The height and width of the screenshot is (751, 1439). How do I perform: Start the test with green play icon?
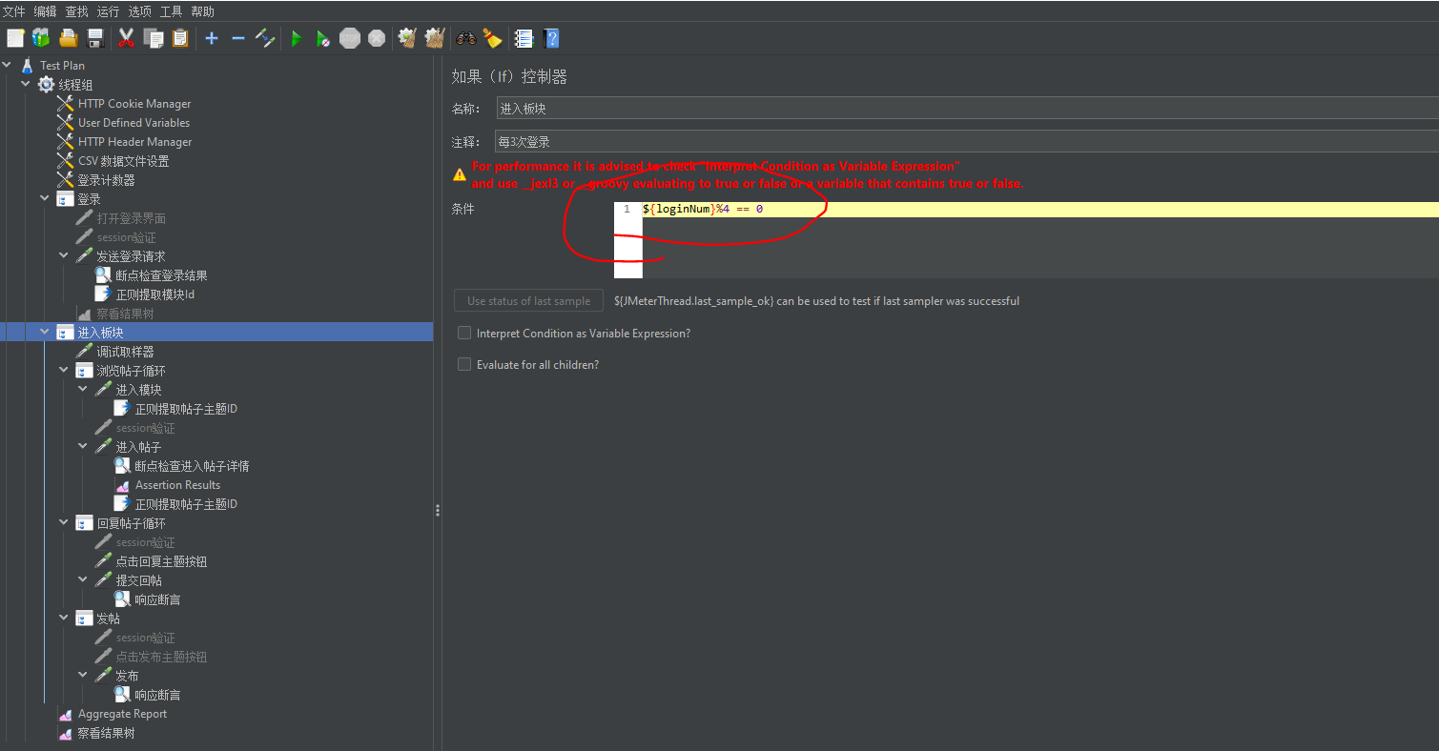click(297, 38)
